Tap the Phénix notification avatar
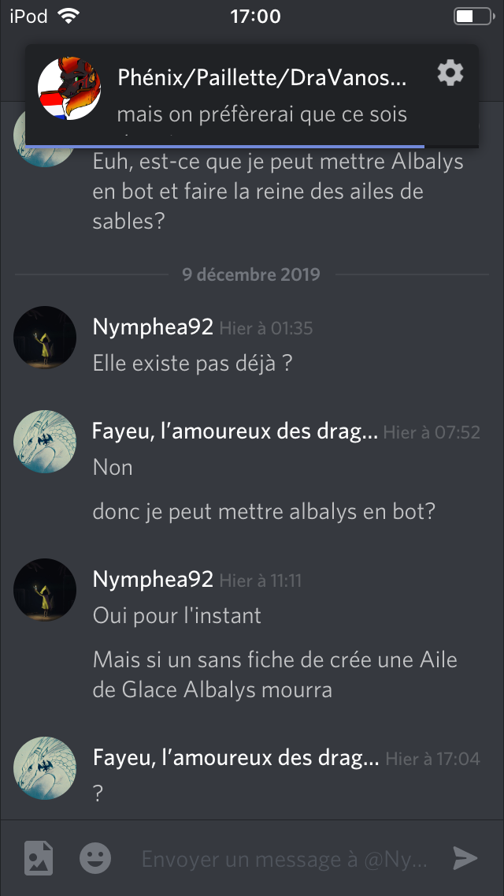Image resolution: width=504 pixels, height=896 pixels. 69,89
